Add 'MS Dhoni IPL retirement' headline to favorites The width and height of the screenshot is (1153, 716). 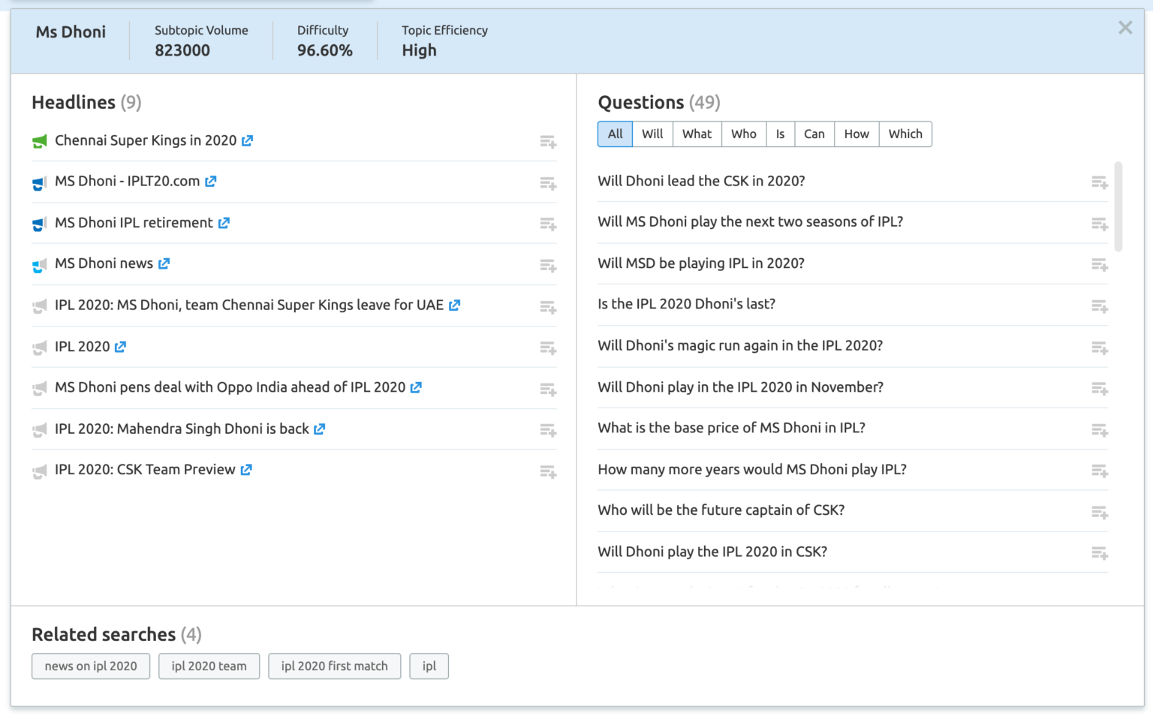pyautogui.click(x=548, y=224)
